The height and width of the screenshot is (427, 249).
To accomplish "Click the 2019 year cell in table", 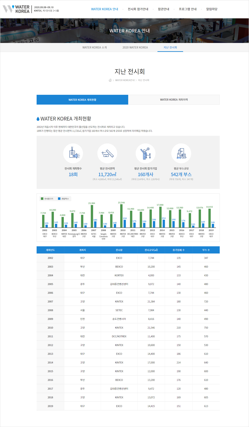I will coord(50,406).
